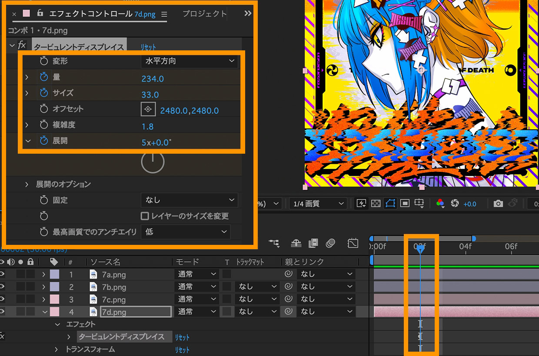Image resolution: width=539 pixels, height=356 pixels.
Task: Open the graph editor icon
Action: click(353, 244)
